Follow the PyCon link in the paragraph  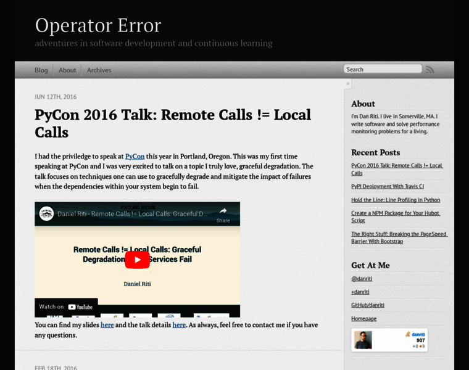[x=135, y=156]
